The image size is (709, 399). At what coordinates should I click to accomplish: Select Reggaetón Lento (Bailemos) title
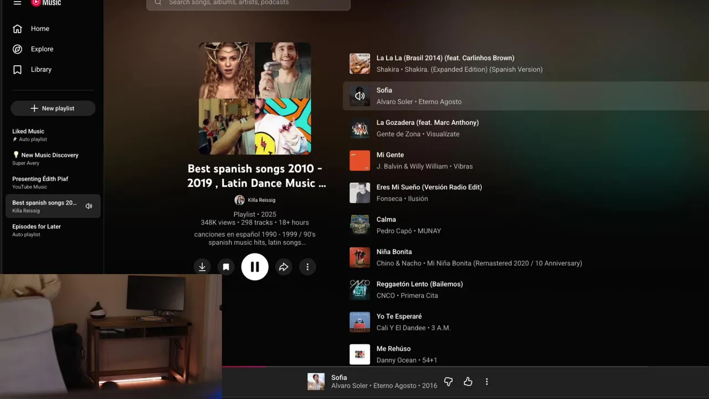click(420, 284)
